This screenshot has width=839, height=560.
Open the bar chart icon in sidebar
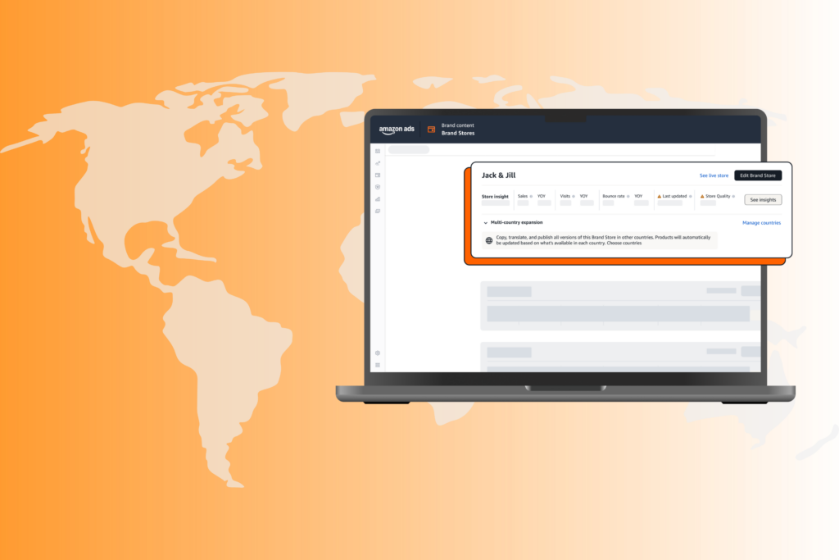378,199
